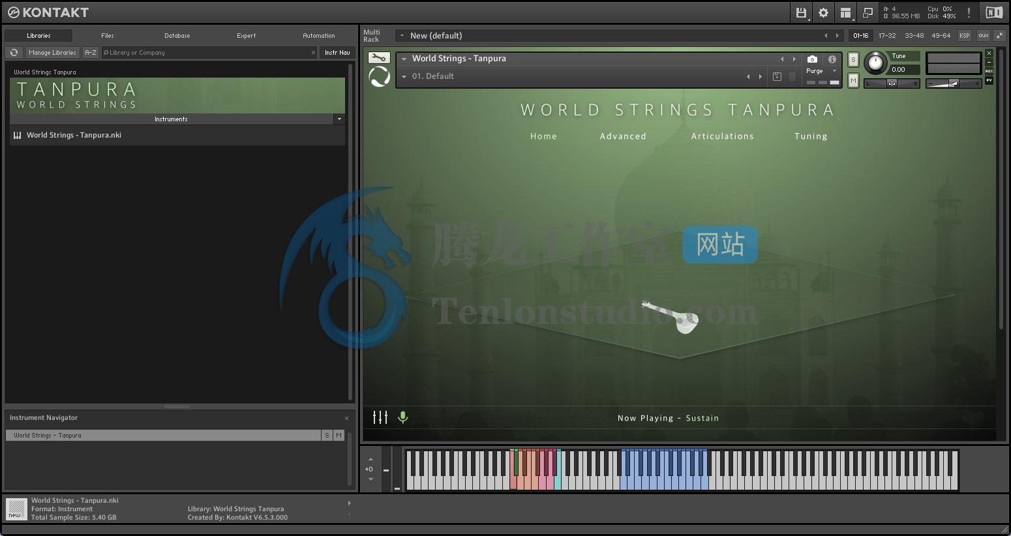The height and width of the screenshot is (536, 1011).
Task: Mute the World Strings Tanpura instrument
Action: pos(853,80)
